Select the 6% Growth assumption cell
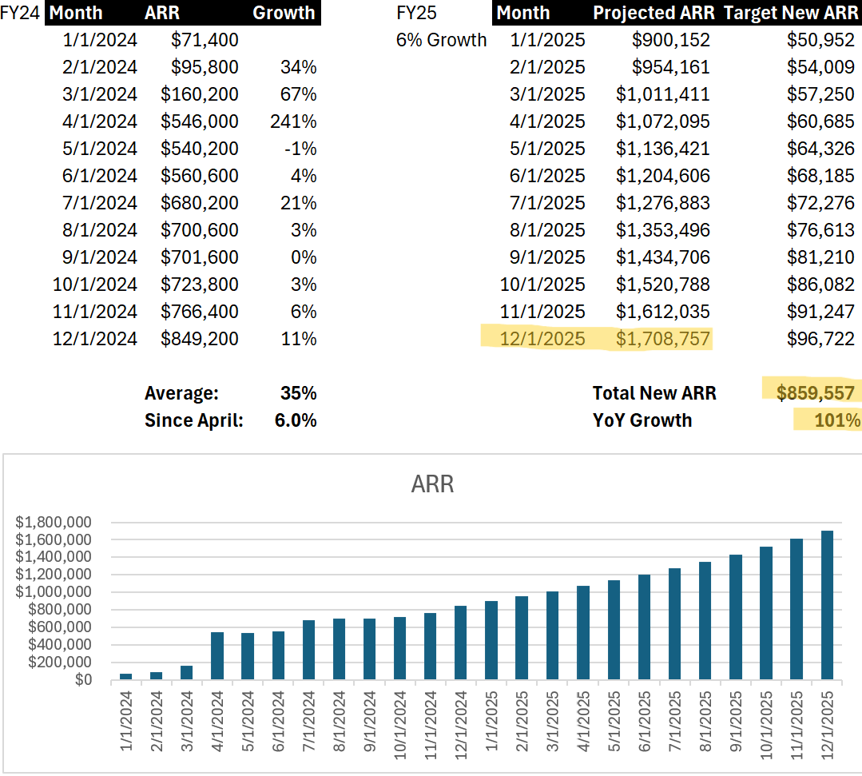This screenshot has height=776, width=862. pyautogui.click(x=442, y=40)
